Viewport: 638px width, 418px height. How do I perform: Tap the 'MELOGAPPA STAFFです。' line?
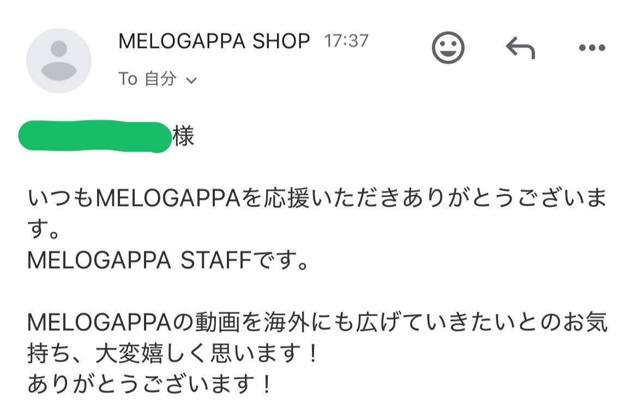[x=167, y=261]
